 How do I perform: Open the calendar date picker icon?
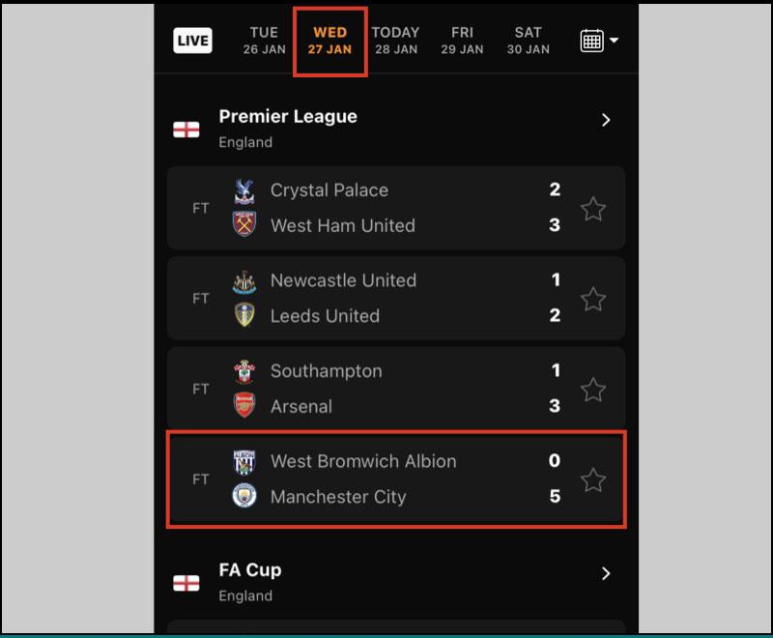tap(591, 41)
